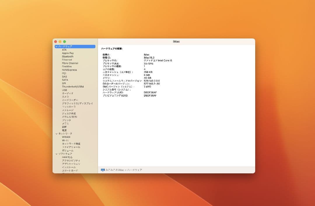This screenshot has width=315, height=206.
Task: Collapse the ハードウェア section chevron
Action: point(56,46)
